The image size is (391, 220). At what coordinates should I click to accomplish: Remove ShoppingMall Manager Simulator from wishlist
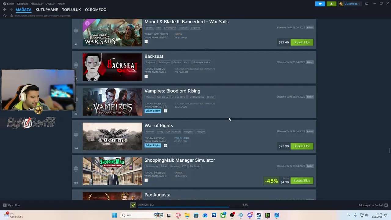point(310,166)
